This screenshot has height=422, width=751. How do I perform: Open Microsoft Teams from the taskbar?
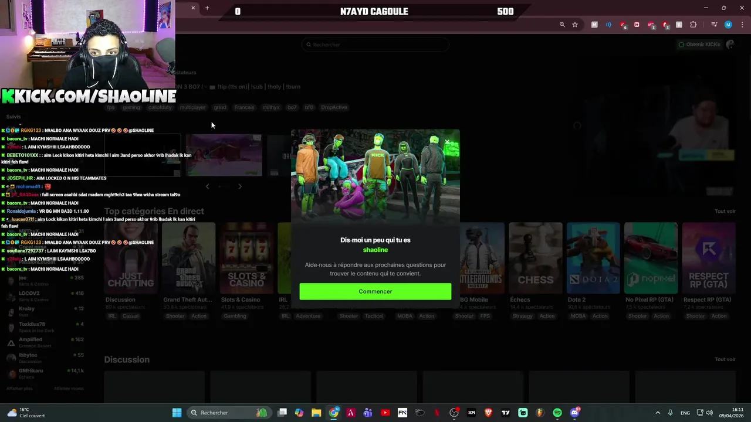pos(368,413)
